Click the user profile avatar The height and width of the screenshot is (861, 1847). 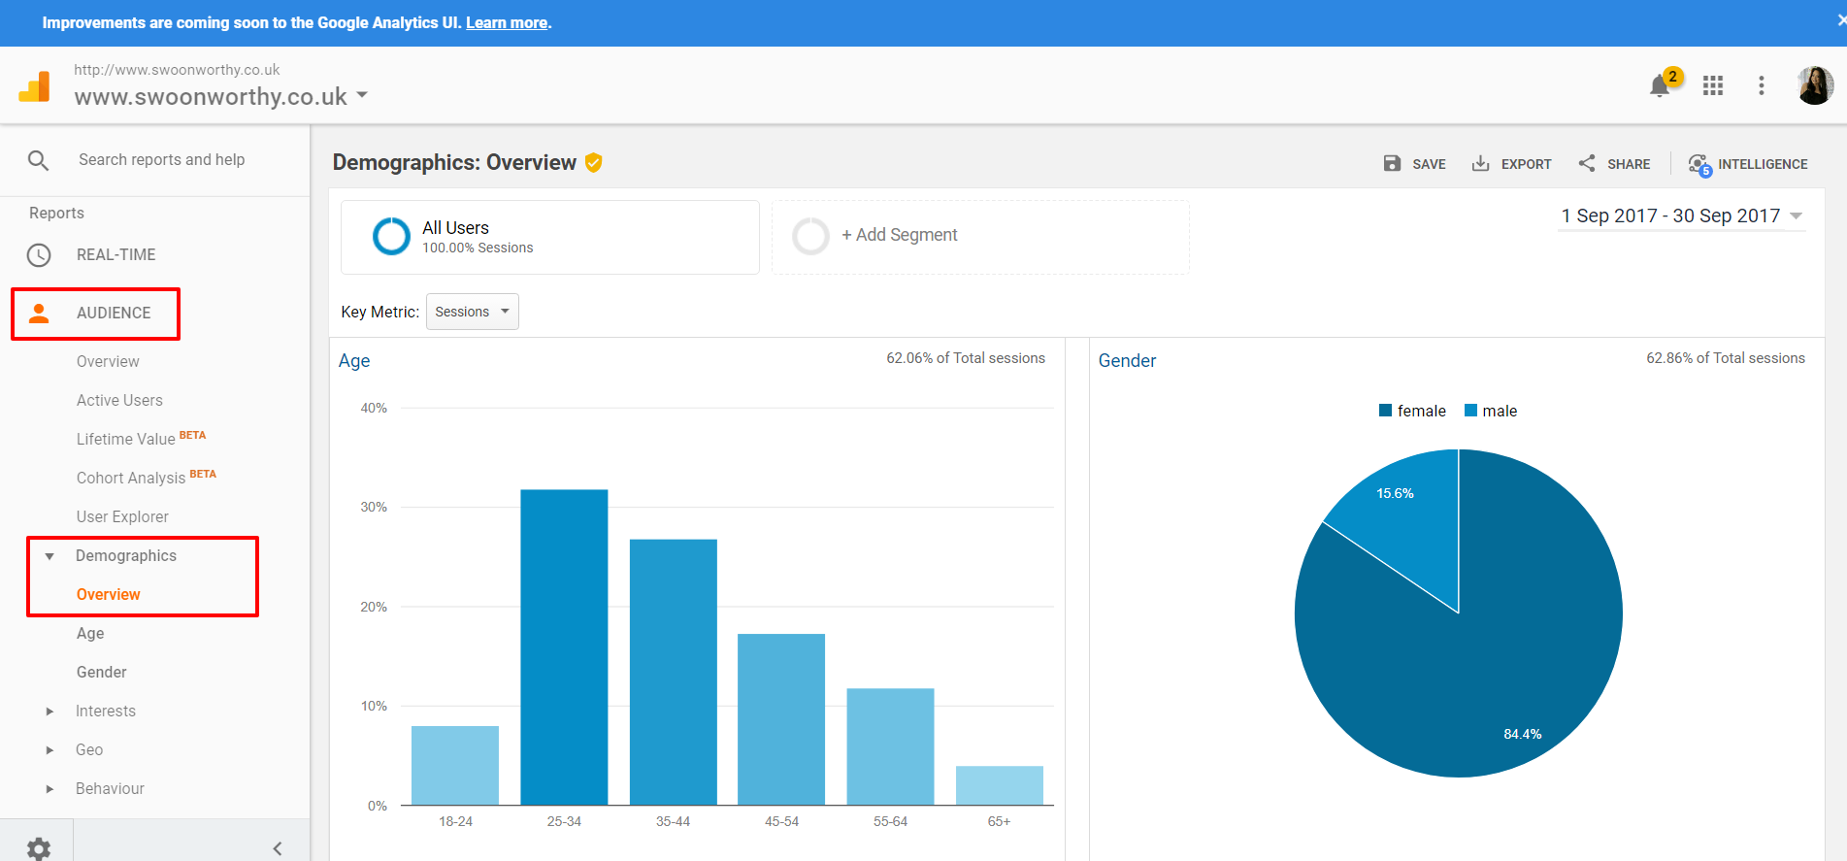[x=1814, y=85]
